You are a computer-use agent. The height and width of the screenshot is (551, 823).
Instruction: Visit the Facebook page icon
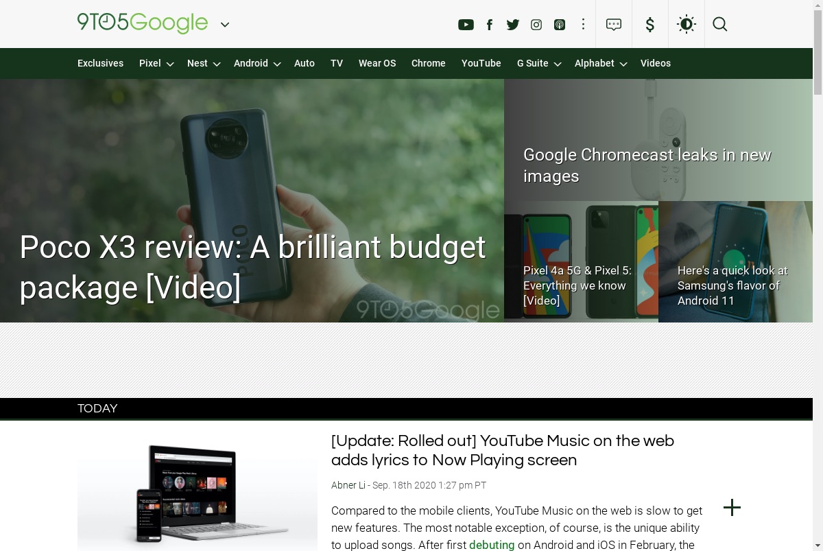pyautogui.click(x=490, y=25)
